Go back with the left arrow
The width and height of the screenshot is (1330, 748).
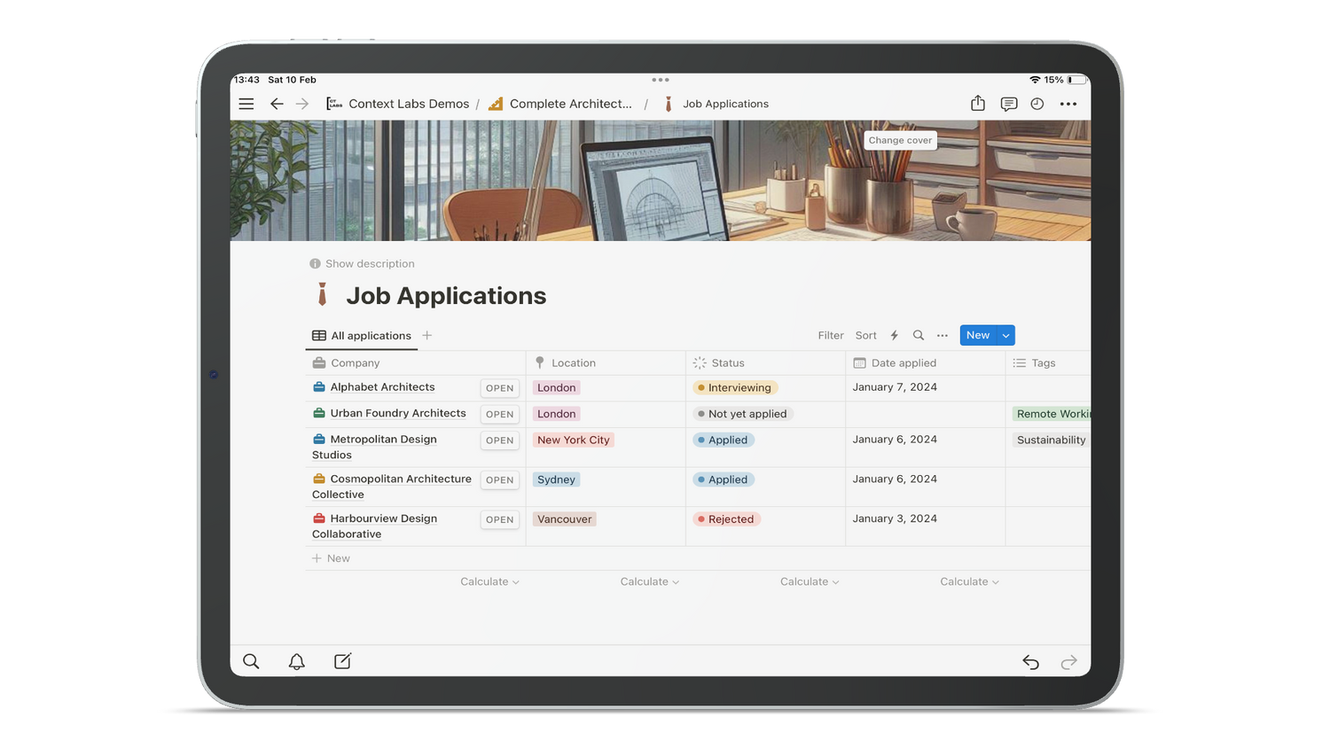point(277,104)
